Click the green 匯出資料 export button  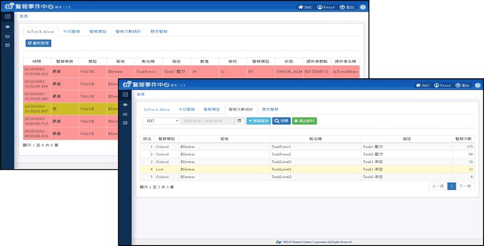pos(304,121)
